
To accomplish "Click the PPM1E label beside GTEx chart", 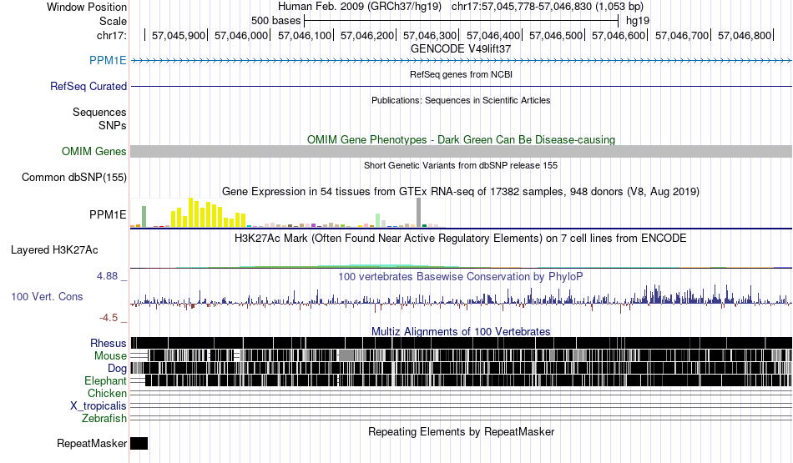I will click(108, 215).
